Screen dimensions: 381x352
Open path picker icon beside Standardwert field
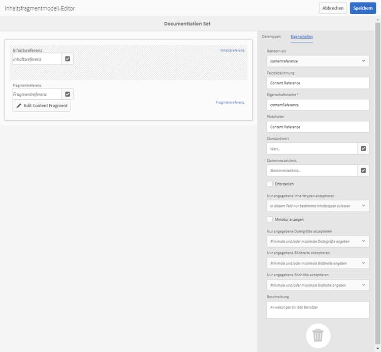click(363, 149)
